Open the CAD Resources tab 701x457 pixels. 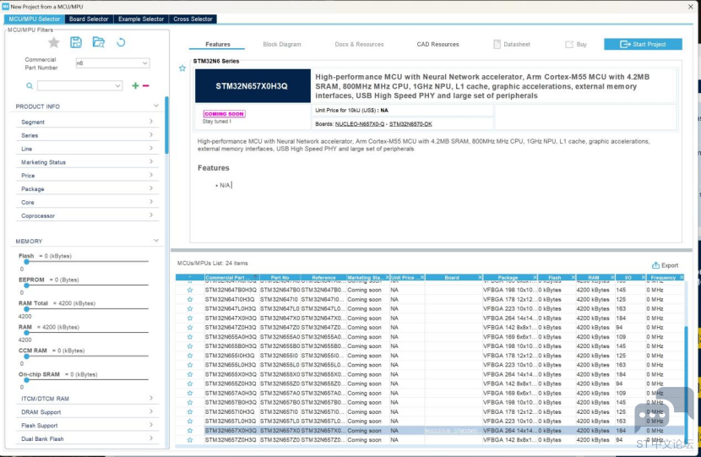438,44
